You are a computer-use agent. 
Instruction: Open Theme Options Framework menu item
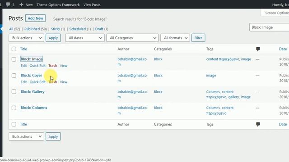(58, 5)
